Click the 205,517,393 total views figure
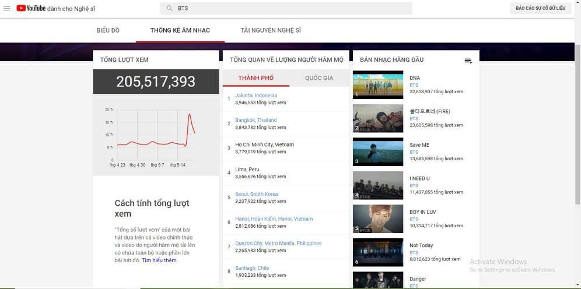581x289 pixels. click(156, 82)
